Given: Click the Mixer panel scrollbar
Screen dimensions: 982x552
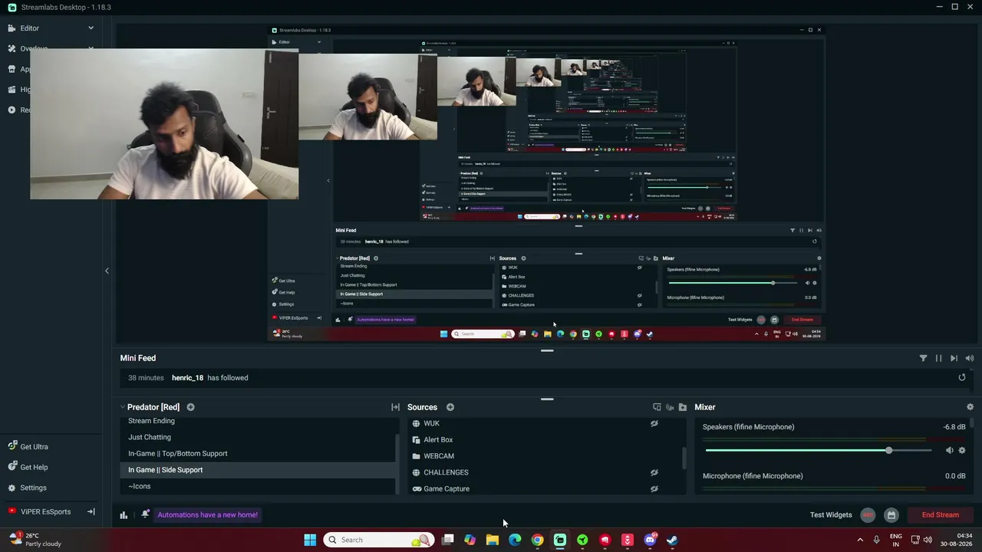Looking at the screenshot, I should (x=971, y=423).
